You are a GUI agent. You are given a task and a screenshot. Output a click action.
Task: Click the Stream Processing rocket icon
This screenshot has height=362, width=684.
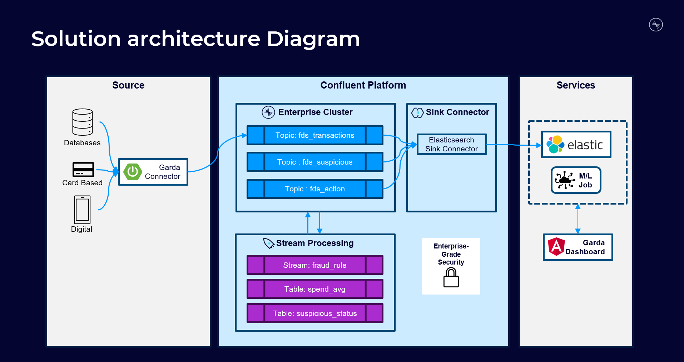point(269,243)
